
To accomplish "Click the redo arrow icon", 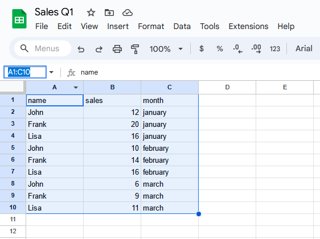I will click(x=99, y=49).
